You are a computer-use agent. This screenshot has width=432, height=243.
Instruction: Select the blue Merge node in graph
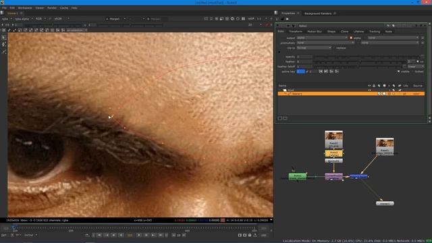(x=358, y=176)
